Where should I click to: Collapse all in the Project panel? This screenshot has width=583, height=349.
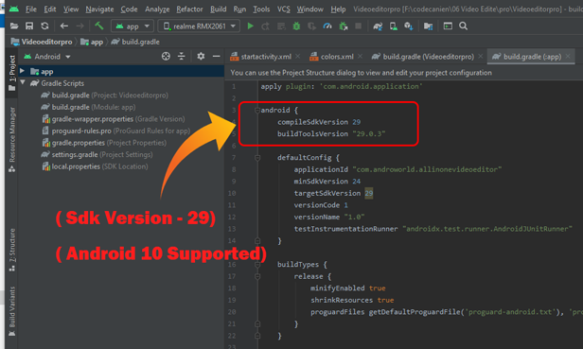point(182,56)
